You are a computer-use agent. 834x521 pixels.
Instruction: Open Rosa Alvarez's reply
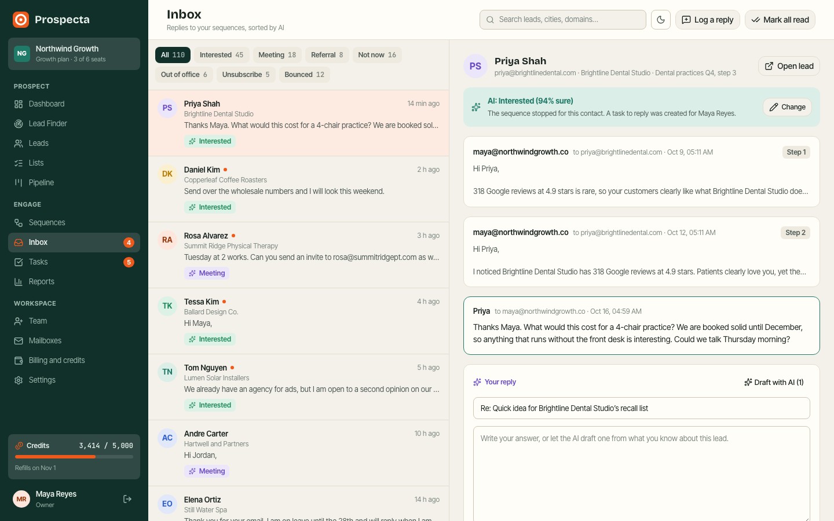pos(299,255)
